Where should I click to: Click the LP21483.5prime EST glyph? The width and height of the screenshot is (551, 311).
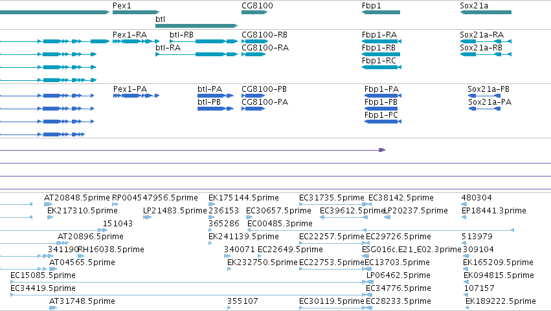coord(147,217)
